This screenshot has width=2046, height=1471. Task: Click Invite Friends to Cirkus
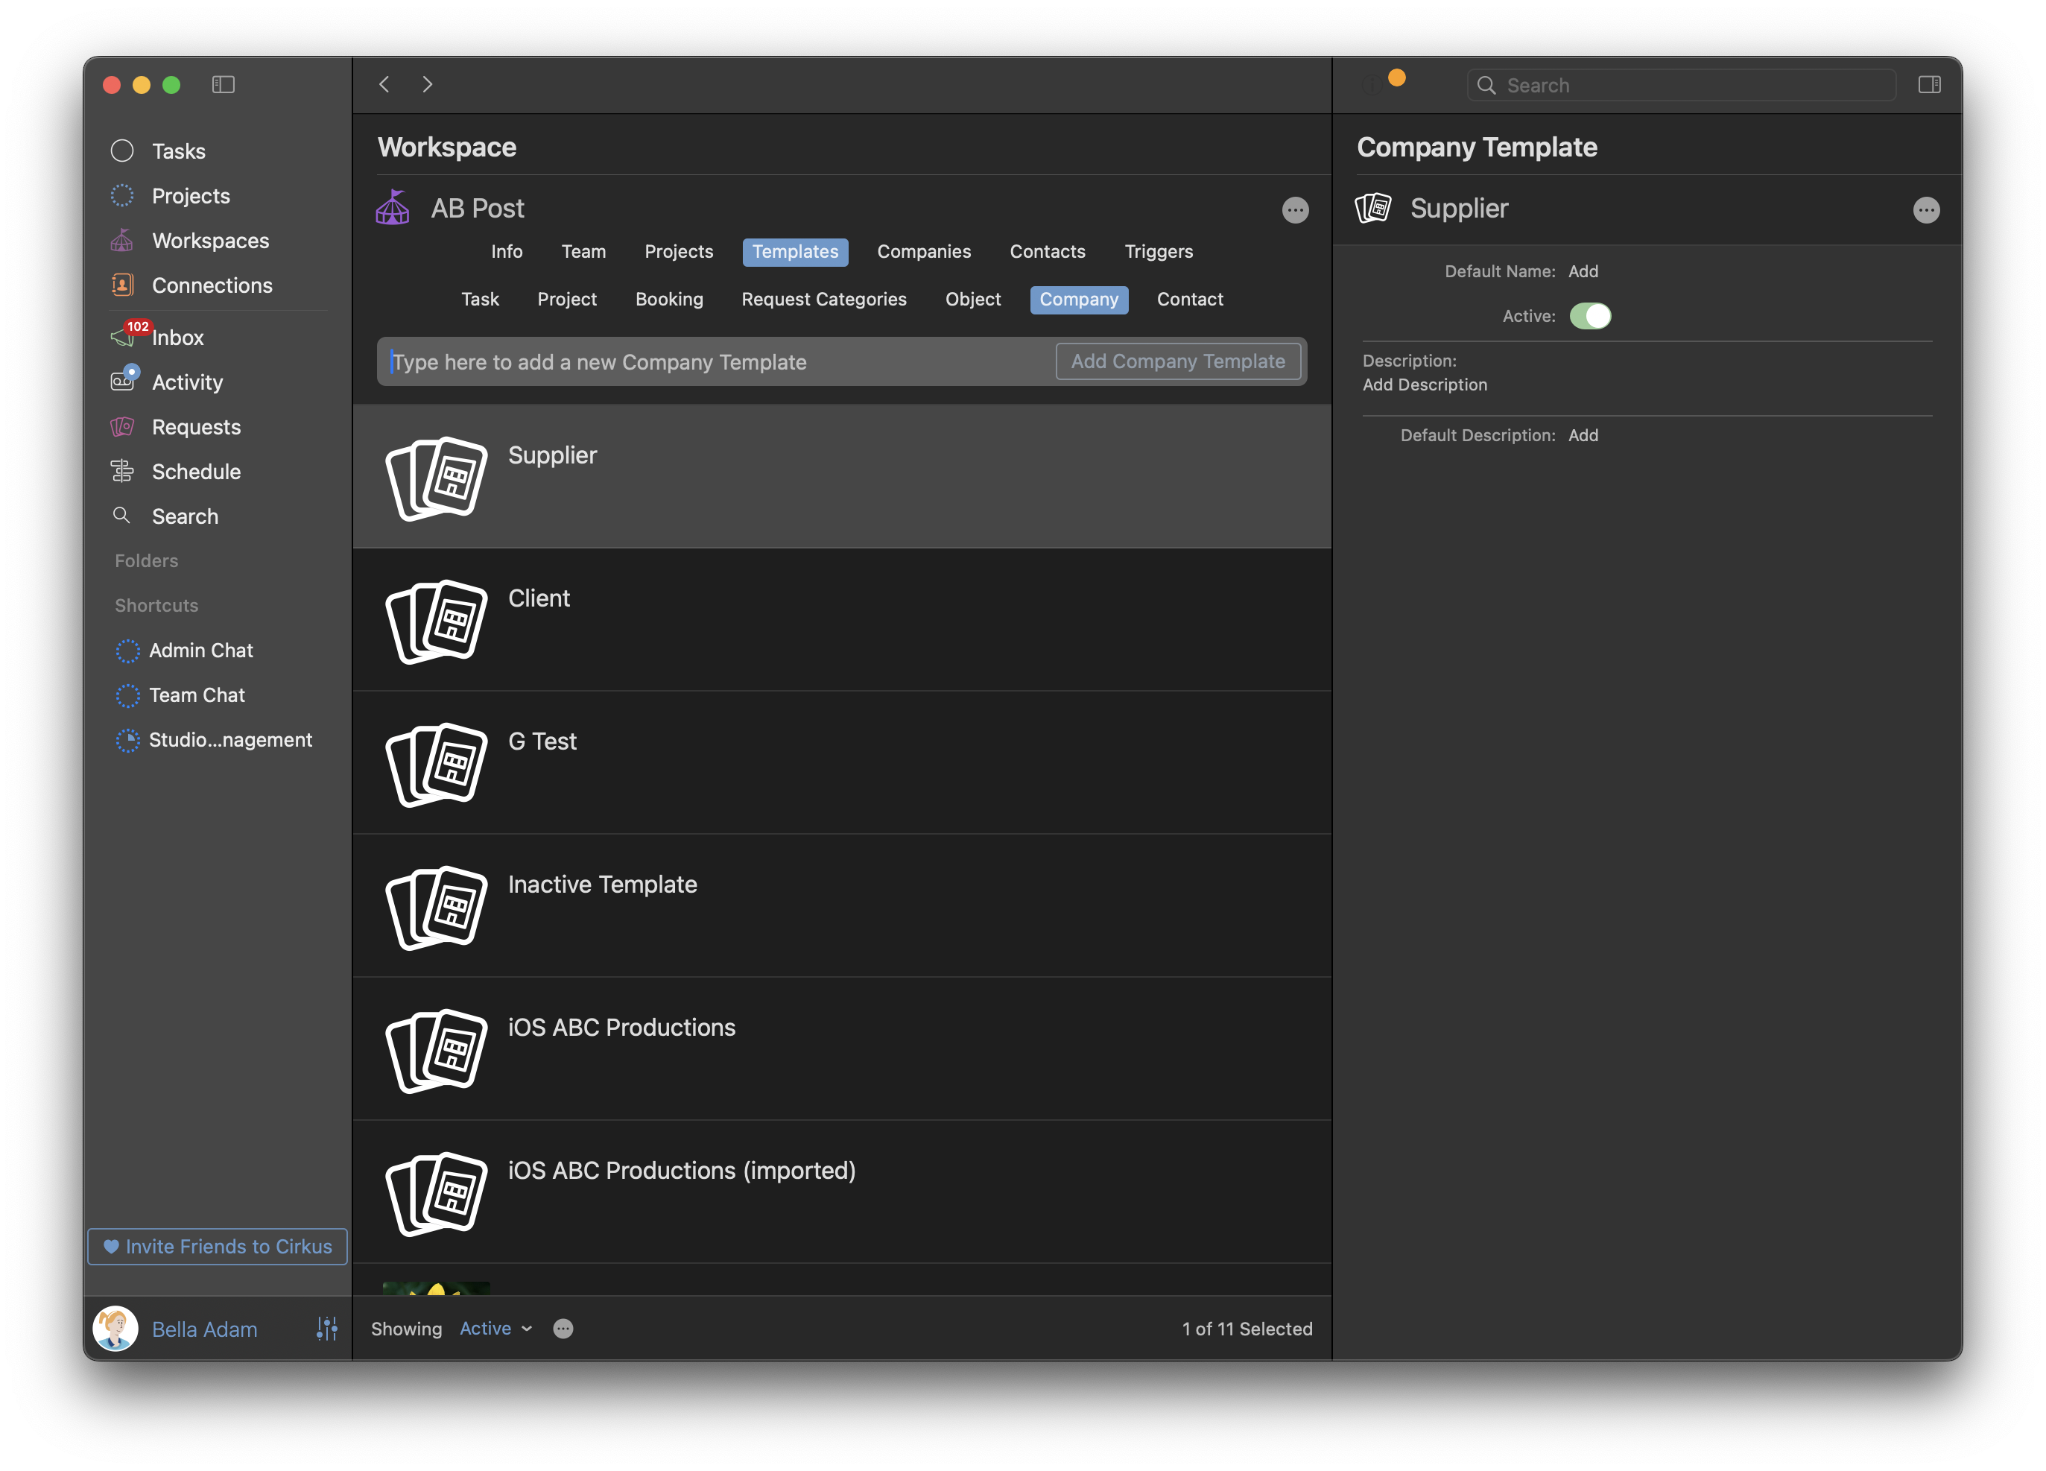coord(218,1246)
